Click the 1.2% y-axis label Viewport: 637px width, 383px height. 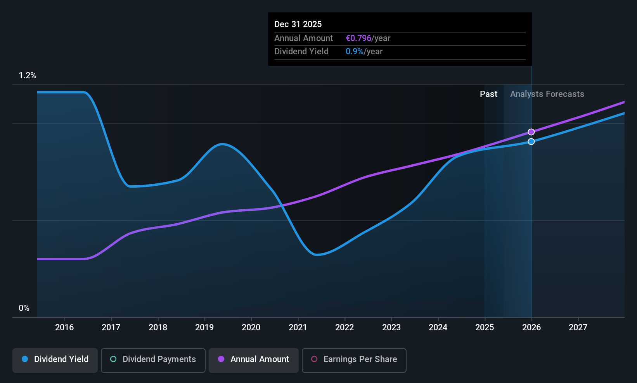pos(28,76)
